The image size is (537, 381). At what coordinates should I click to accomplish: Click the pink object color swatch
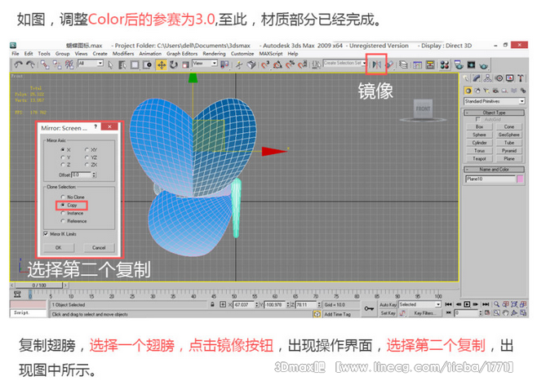click(520, 178)
